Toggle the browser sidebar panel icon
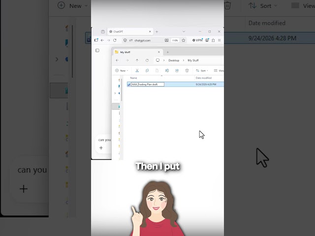This screenshot has height=236, width=315. point(96,40)
